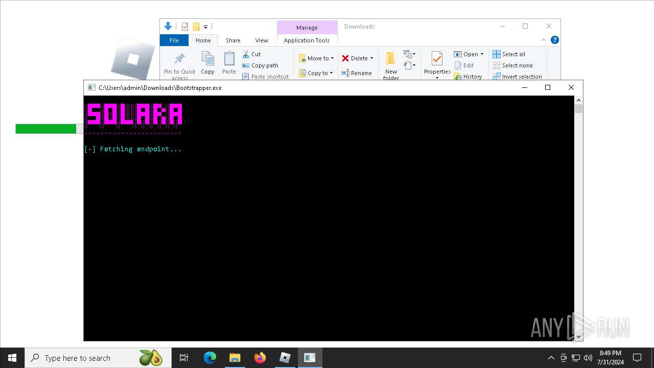Close the Downloads Explorer window
Screen dimensions: 654x368
click(548, 26)
